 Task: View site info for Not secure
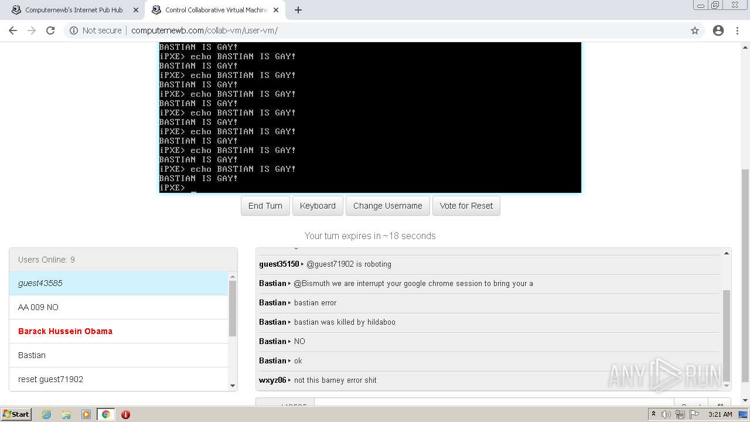(x=96, y=30)
